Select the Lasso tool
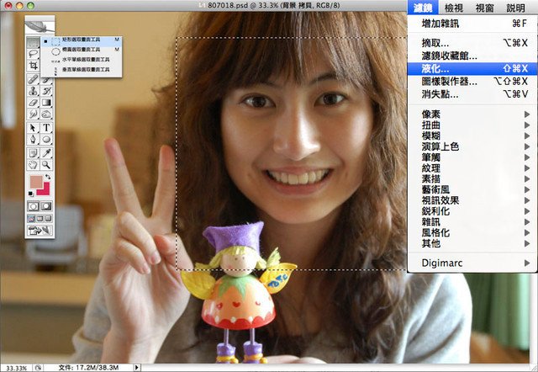538x372 pixels. pyautogui.click(x=33, y=54)
